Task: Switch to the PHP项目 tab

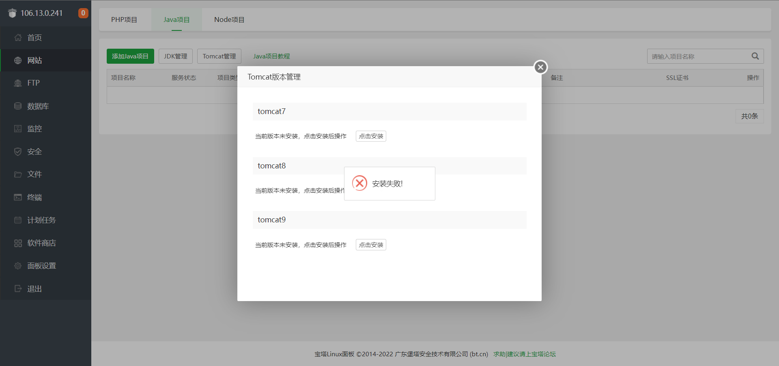Action: coord(125,19)
